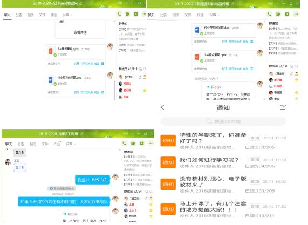The image size is (308, 225).
Task: Click the 搜索收件箱 search field
Action: point(223,121)
